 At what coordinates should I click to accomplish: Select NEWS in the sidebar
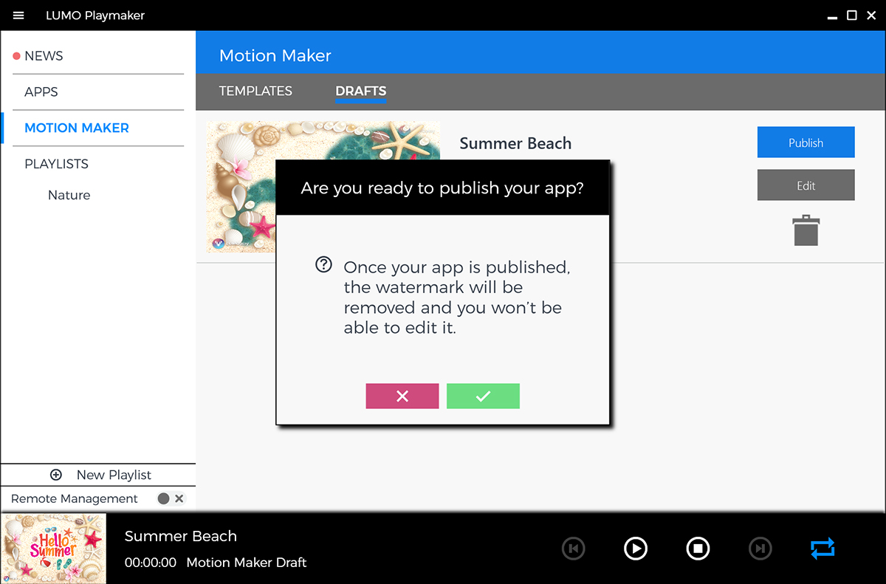tap(44, 56)
